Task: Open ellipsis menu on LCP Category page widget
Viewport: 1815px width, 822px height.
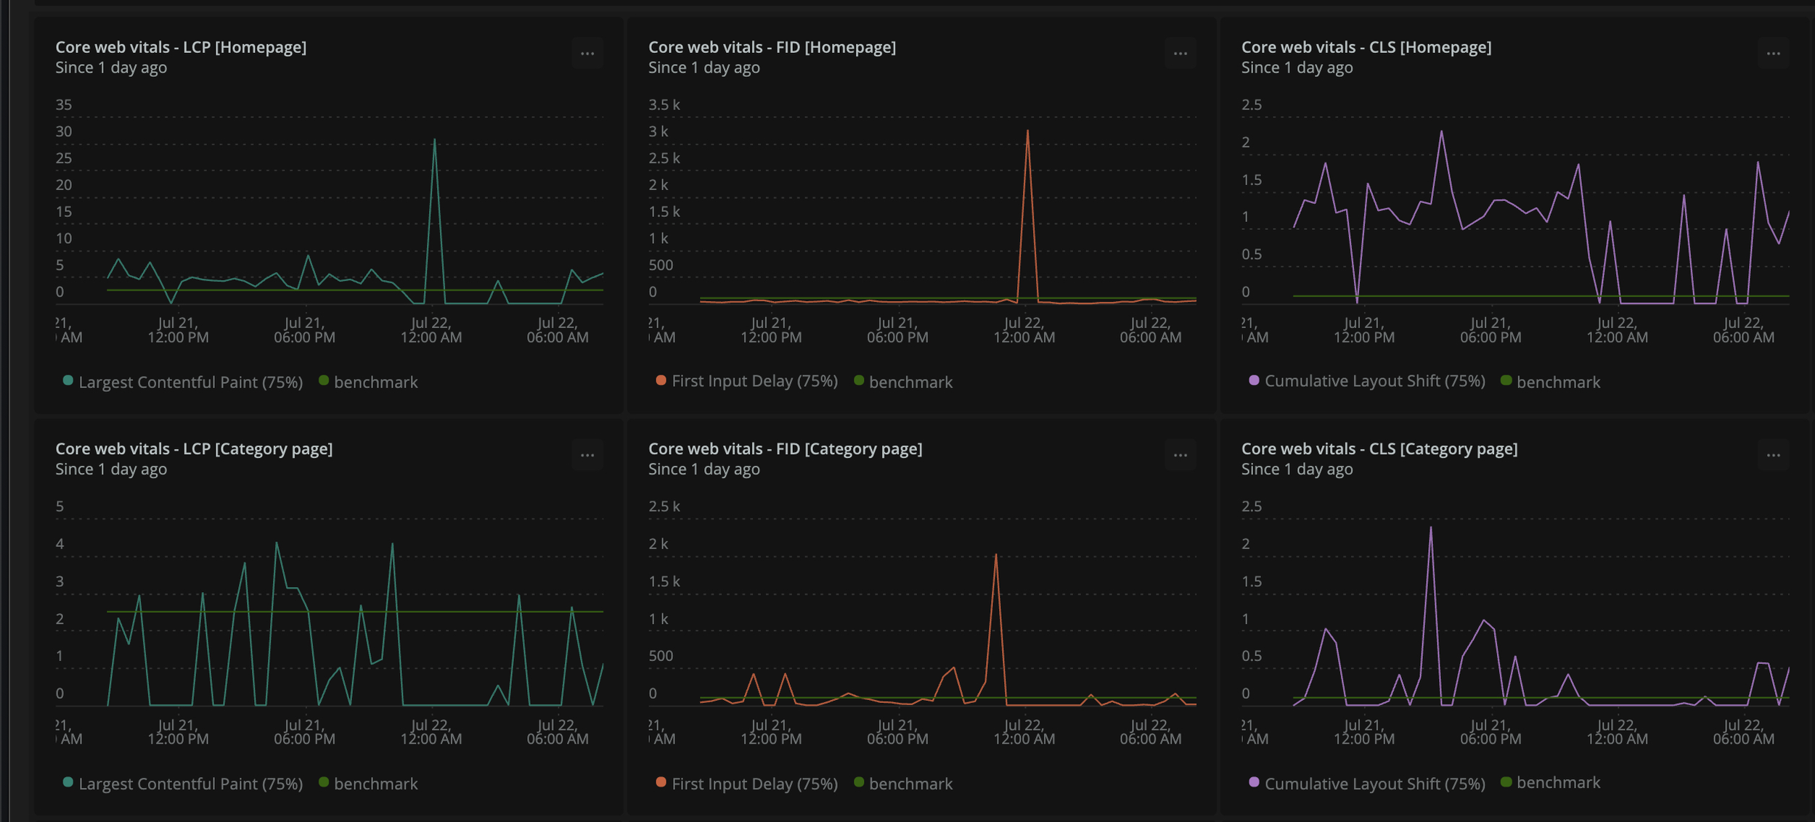Action: tap(587, 456)
